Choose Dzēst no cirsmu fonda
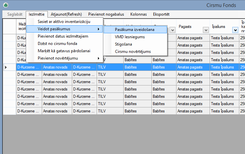This screenshot has height=154, width=245. tap(65, 44)
